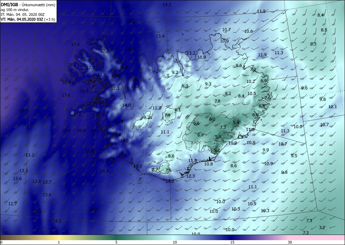Click the 11.5 value on the map
Viewport: 345px width, 245px height.
[261, 11]
